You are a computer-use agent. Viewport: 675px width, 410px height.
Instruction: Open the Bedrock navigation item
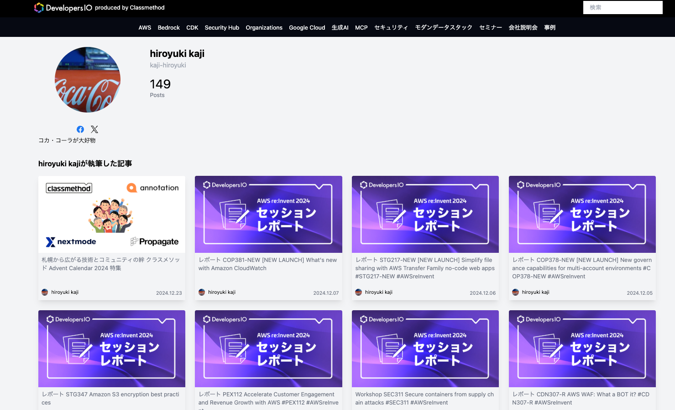pyautogui.click(x=169, y=28)
